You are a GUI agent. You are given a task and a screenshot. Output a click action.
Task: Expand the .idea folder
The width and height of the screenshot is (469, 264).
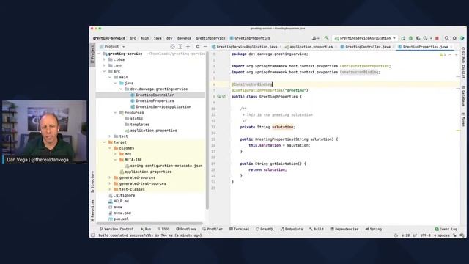pos(104,59)
